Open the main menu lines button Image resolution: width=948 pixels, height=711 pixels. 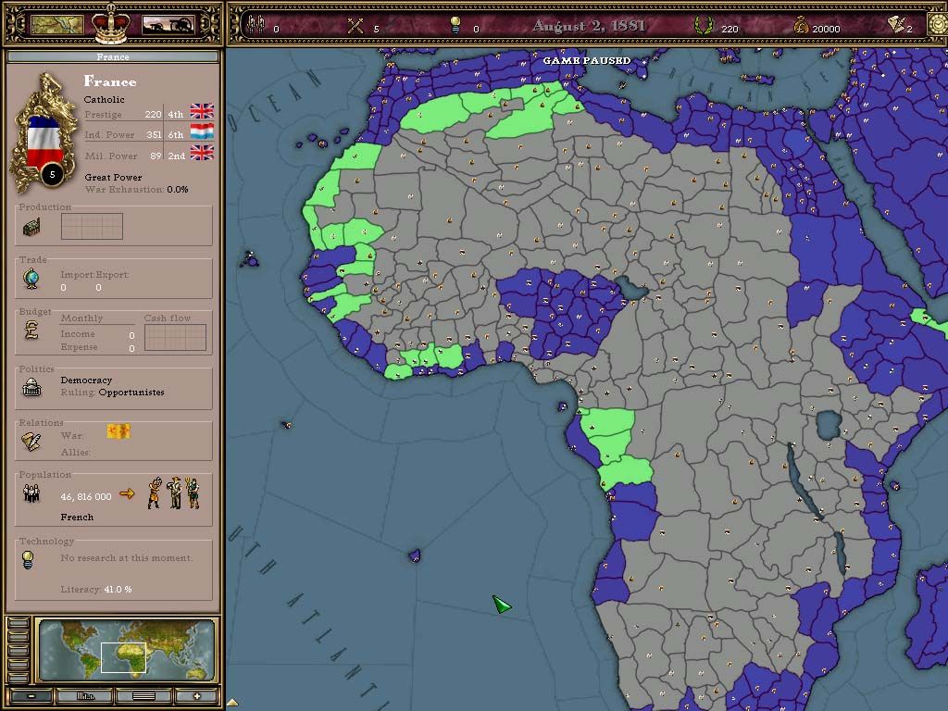tap(143, 696)
